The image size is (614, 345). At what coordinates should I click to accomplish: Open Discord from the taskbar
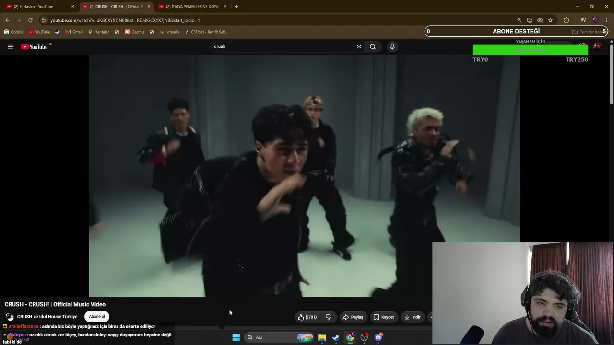[x=378, y=337]
